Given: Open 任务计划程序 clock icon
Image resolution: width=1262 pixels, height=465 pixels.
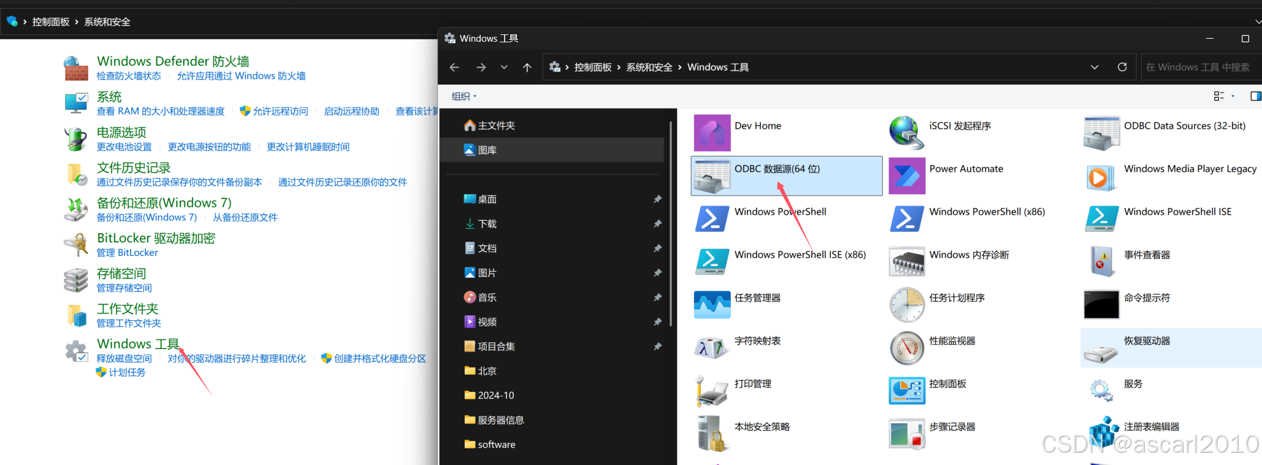Looking at the screenshot, I should [x=906, y=304].
